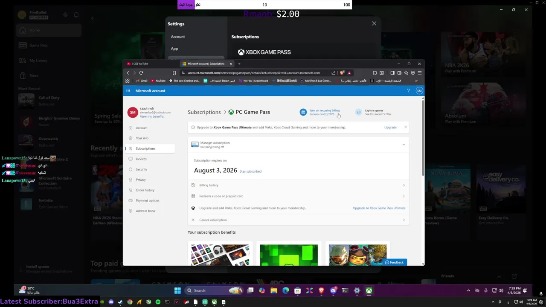Open the SM account avatar in header
This screenshot has width=546, height=307.
[419, 91]
